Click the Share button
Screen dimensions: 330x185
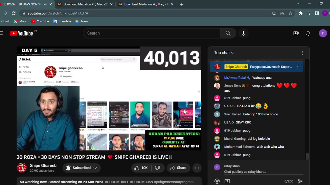178,168
